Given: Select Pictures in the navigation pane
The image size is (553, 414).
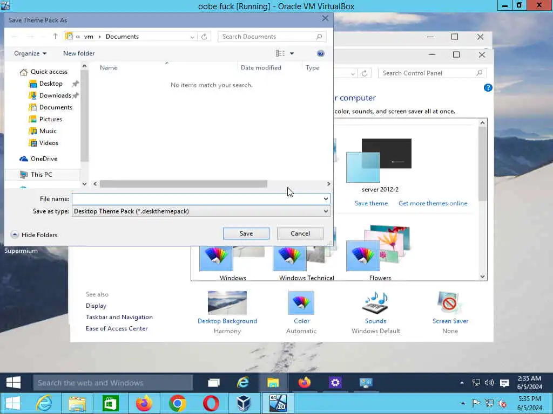Looking at the screenshot, I should (50, 119).
